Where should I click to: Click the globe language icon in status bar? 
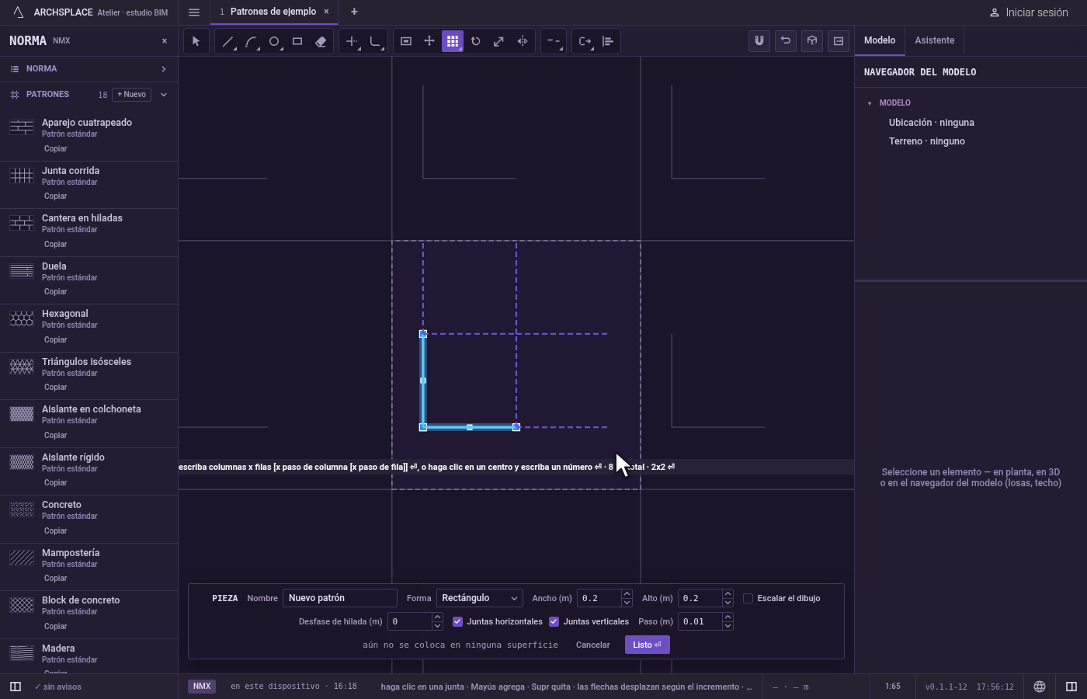tap(1040, 687)
